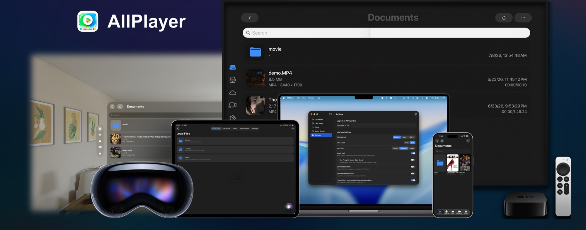Toggle Use Proxy for Movie Data Server
This screenshot has width=586, height=230.
click(413, 160)
